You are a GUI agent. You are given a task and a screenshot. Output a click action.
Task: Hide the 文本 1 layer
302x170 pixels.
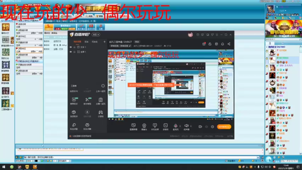click(x=71, y=47)
